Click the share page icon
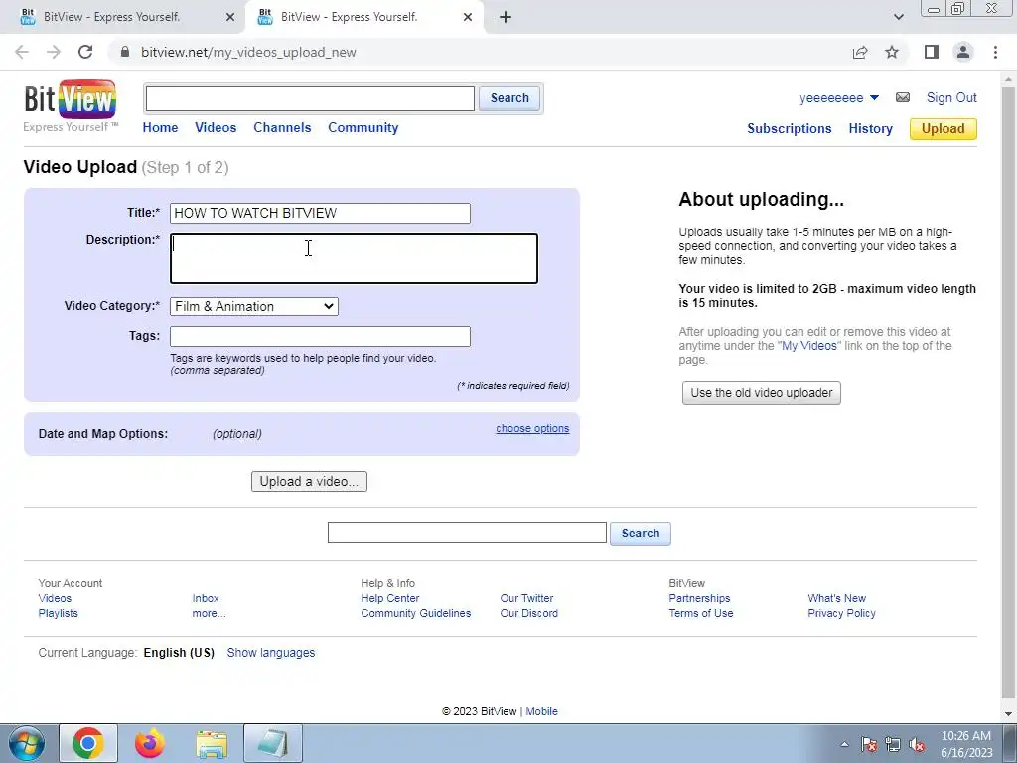This screenshot has width=1017, height=763. coord(860,52)
